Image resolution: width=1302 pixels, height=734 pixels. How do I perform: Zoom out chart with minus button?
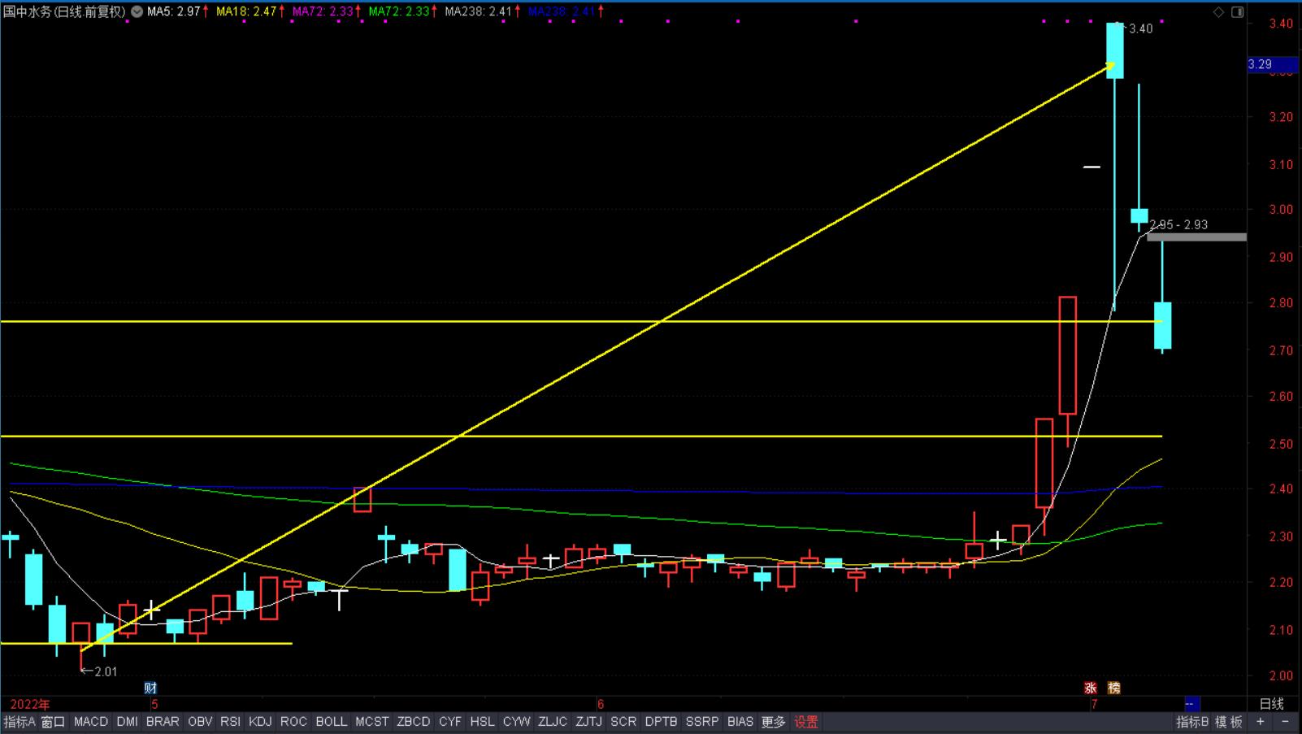click(x=1285, y=722)
